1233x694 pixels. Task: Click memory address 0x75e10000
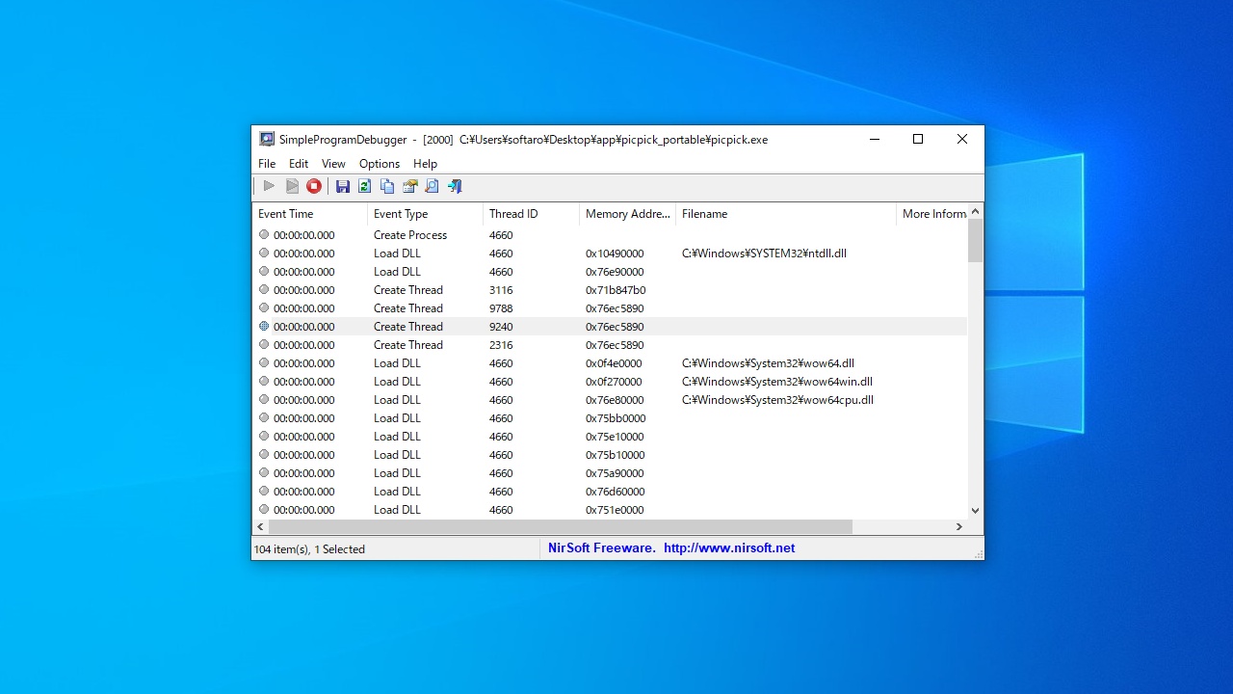[x=616, y=437]
